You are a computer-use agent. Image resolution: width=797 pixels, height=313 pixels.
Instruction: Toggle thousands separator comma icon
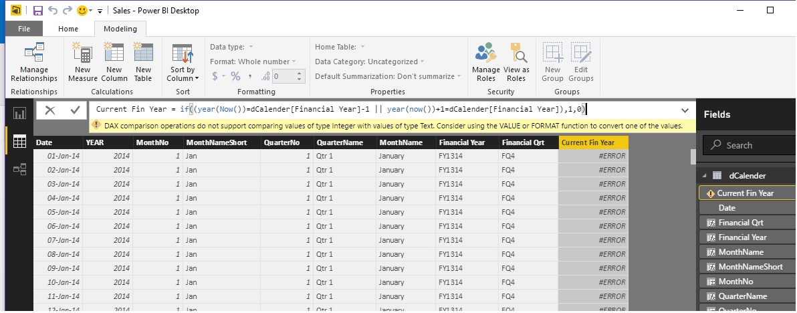[250, 76]
